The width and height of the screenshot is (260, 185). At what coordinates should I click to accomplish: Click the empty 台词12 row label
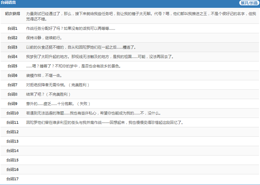tap(13, 132)
